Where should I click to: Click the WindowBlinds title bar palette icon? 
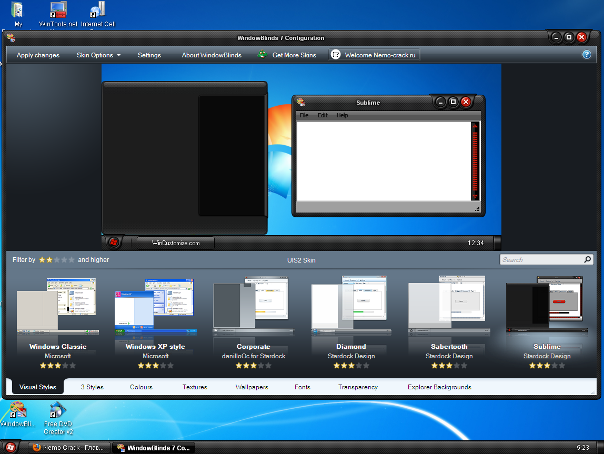(11, 37)
